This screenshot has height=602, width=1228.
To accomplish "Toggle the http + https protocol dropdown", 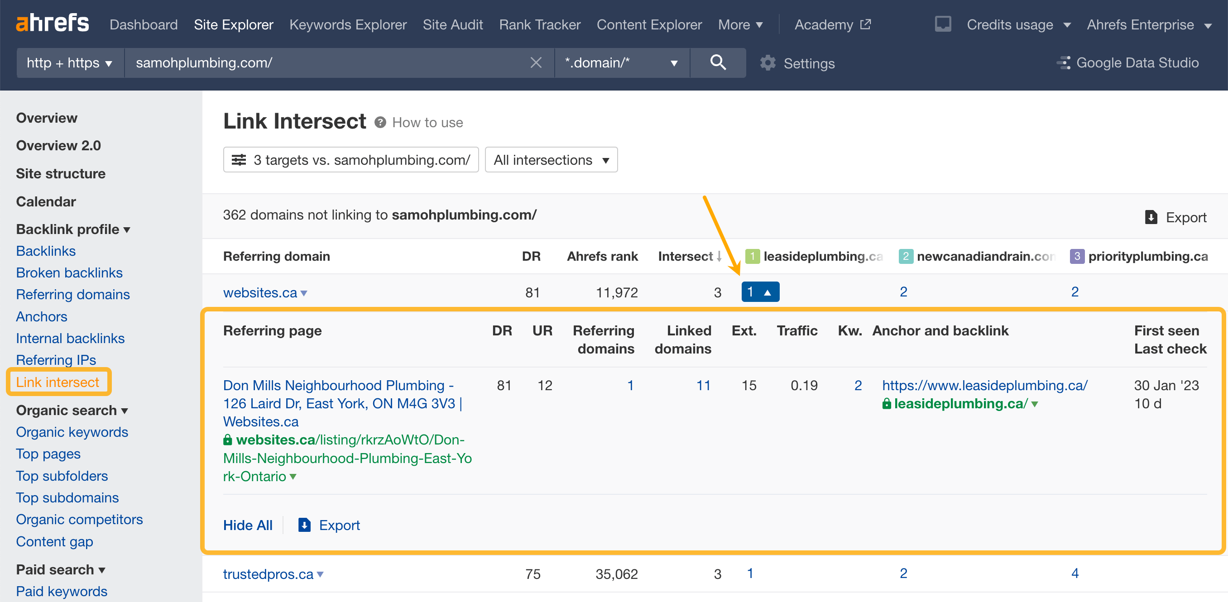I will 68,62.
